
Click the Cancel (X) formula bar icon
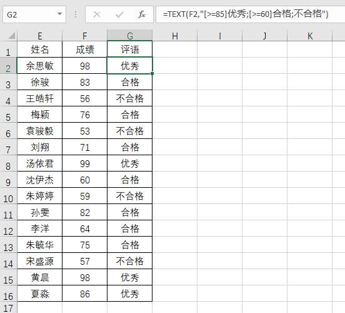(97, 14)
